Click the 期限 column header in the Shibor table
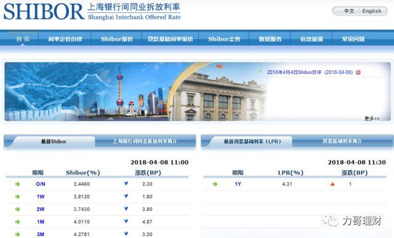The image size is (394, 238). click(x=38, y=173)
